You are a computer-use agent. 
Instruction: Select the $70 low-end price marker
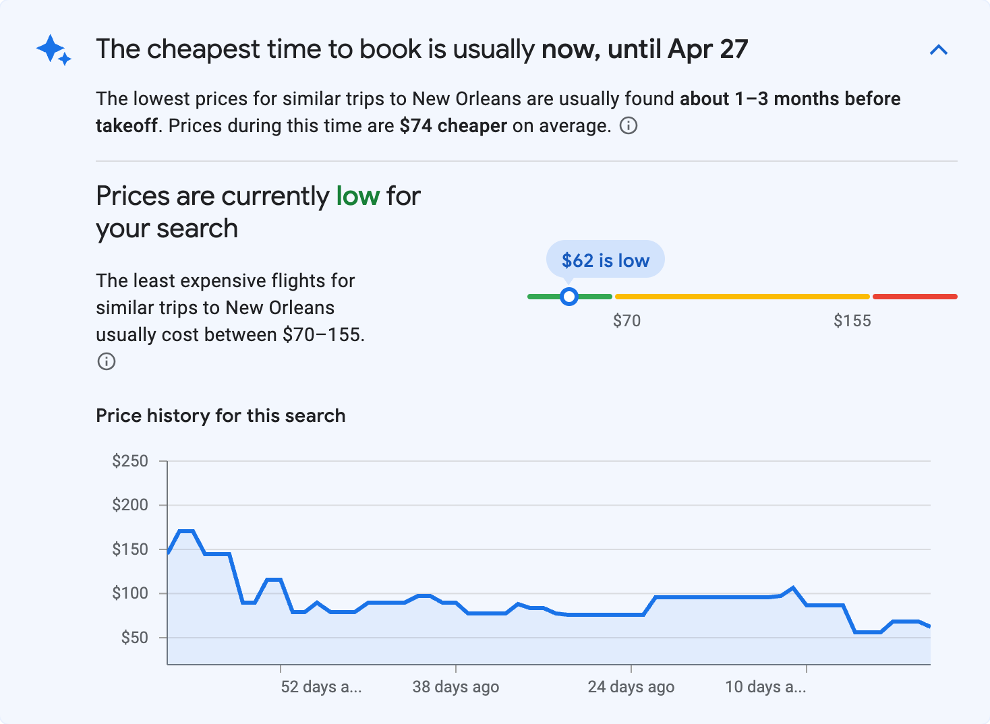click(x=627, y=320)
